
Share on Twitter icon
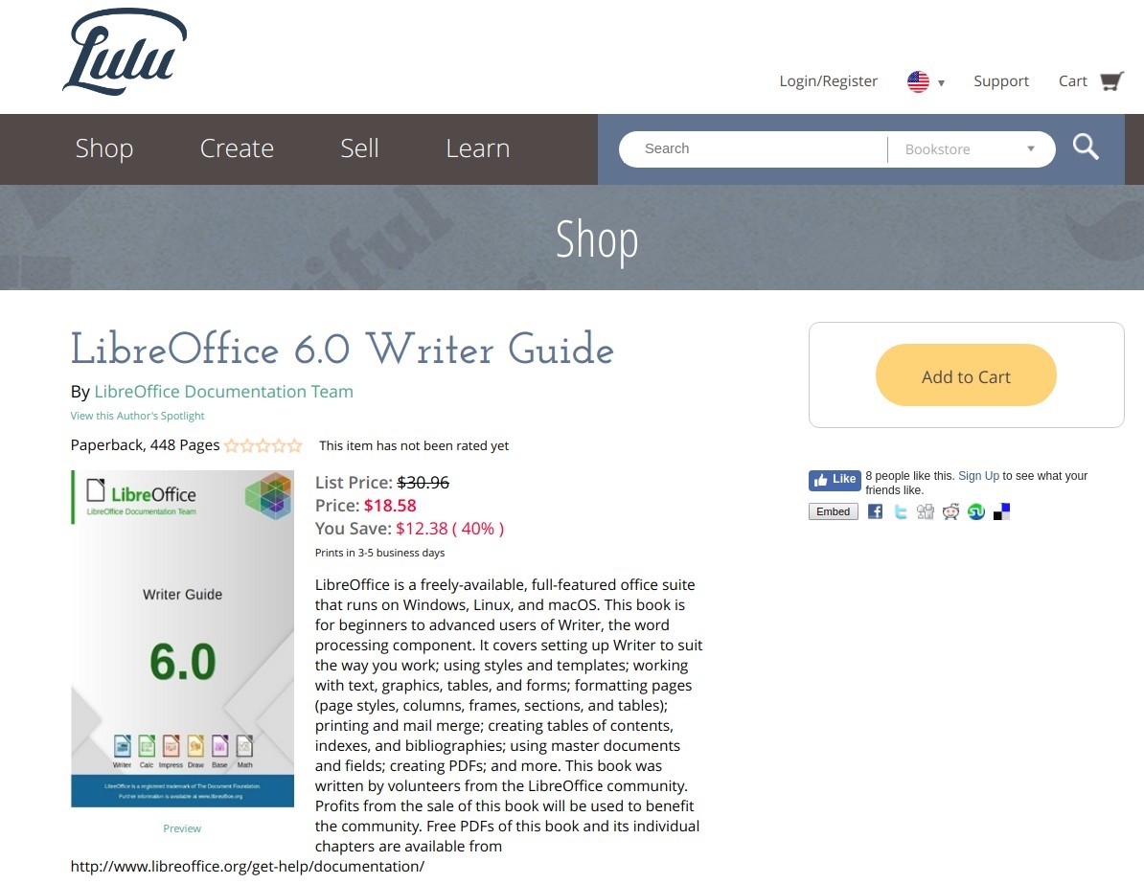point(901,511)
